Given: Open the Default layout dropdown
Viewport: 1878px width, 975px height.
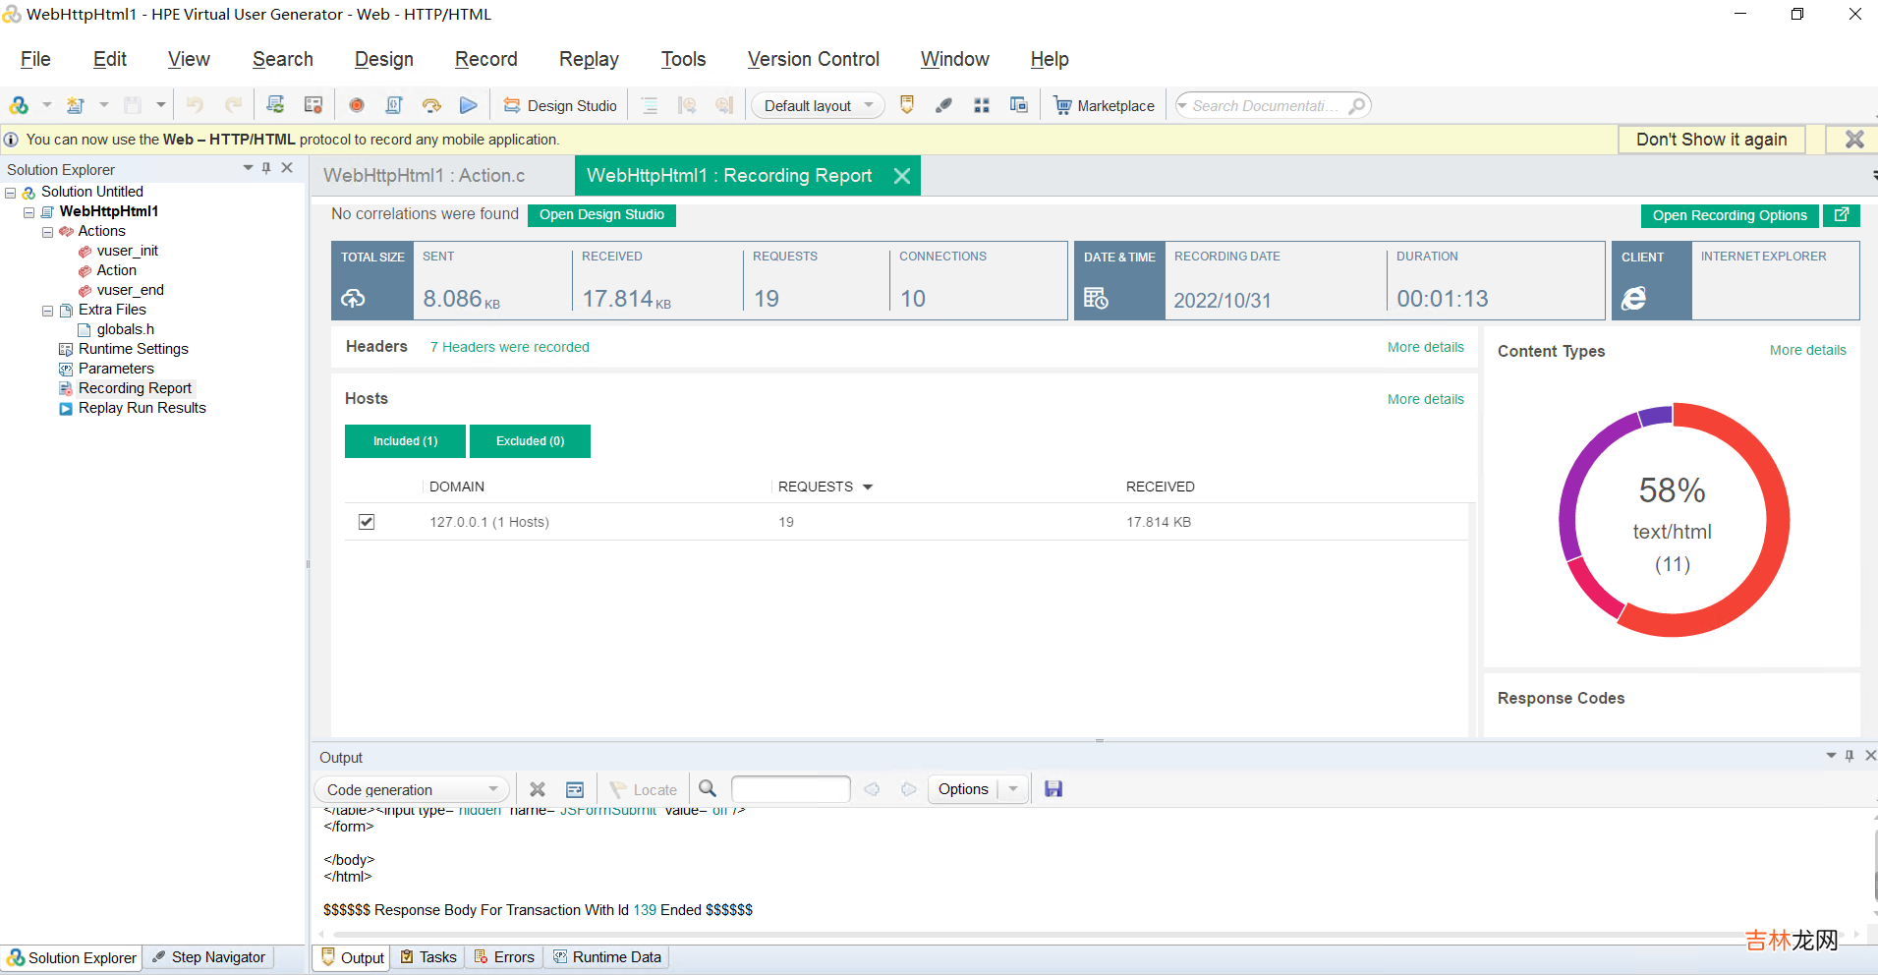Looking at the screenshot, I should (x=818, y=105).
